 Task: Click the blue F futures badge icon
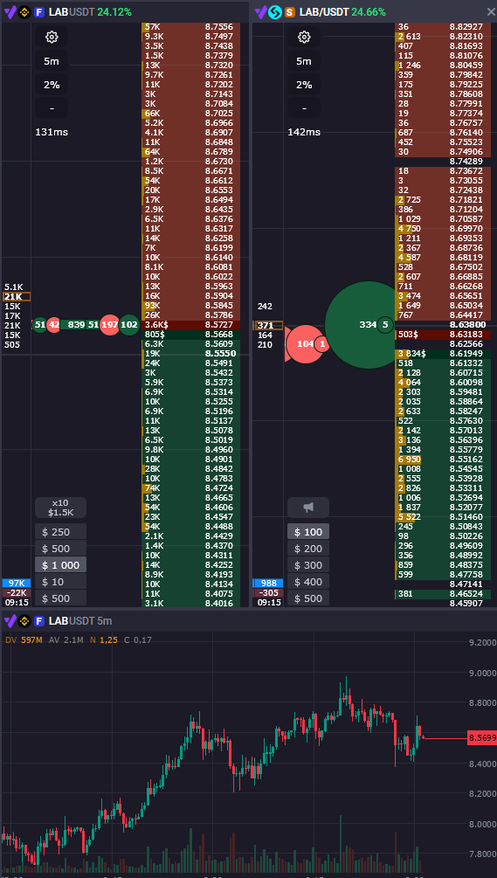click(x=39, y=11)
